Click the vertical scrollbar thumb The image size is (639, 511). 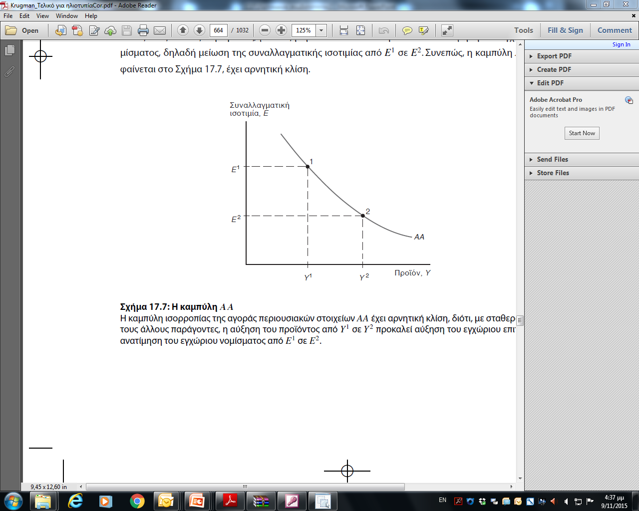coord(520,320)
